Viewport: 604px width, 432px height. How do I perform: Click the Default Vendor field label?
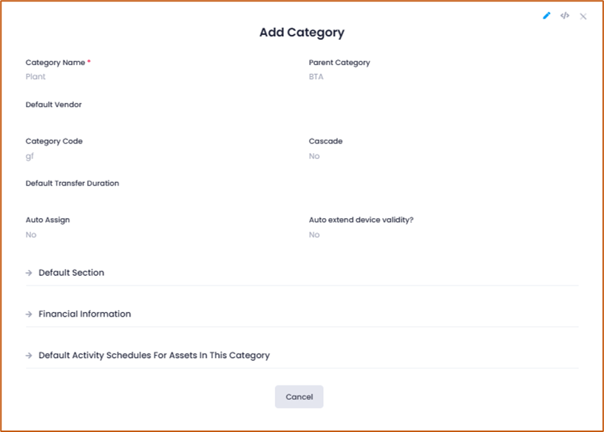tap(53, 104)
